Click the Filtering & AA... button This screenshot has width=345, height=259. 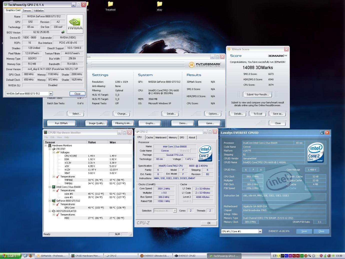pyautogui.click(x=123, y=123)
